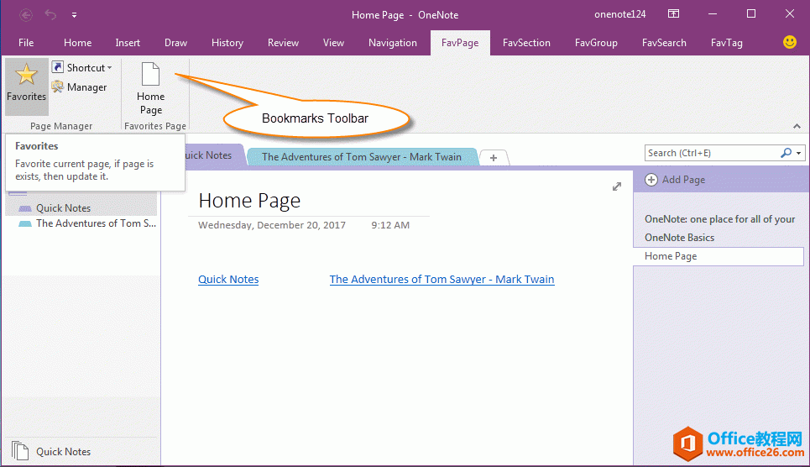Click the smiley feedback icon
Viewport: 810px width, 467px height.
point(789,42)
